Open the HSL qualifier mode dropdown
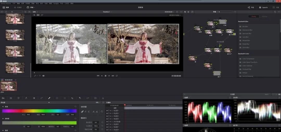 coord(98,102)
